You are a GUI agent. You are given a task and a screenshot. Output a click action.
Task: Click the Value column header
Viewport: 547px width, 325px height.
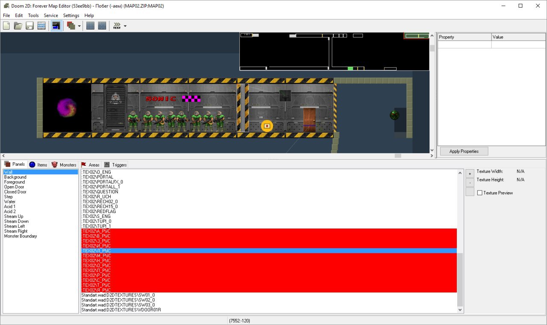click(x=518, y=37)
